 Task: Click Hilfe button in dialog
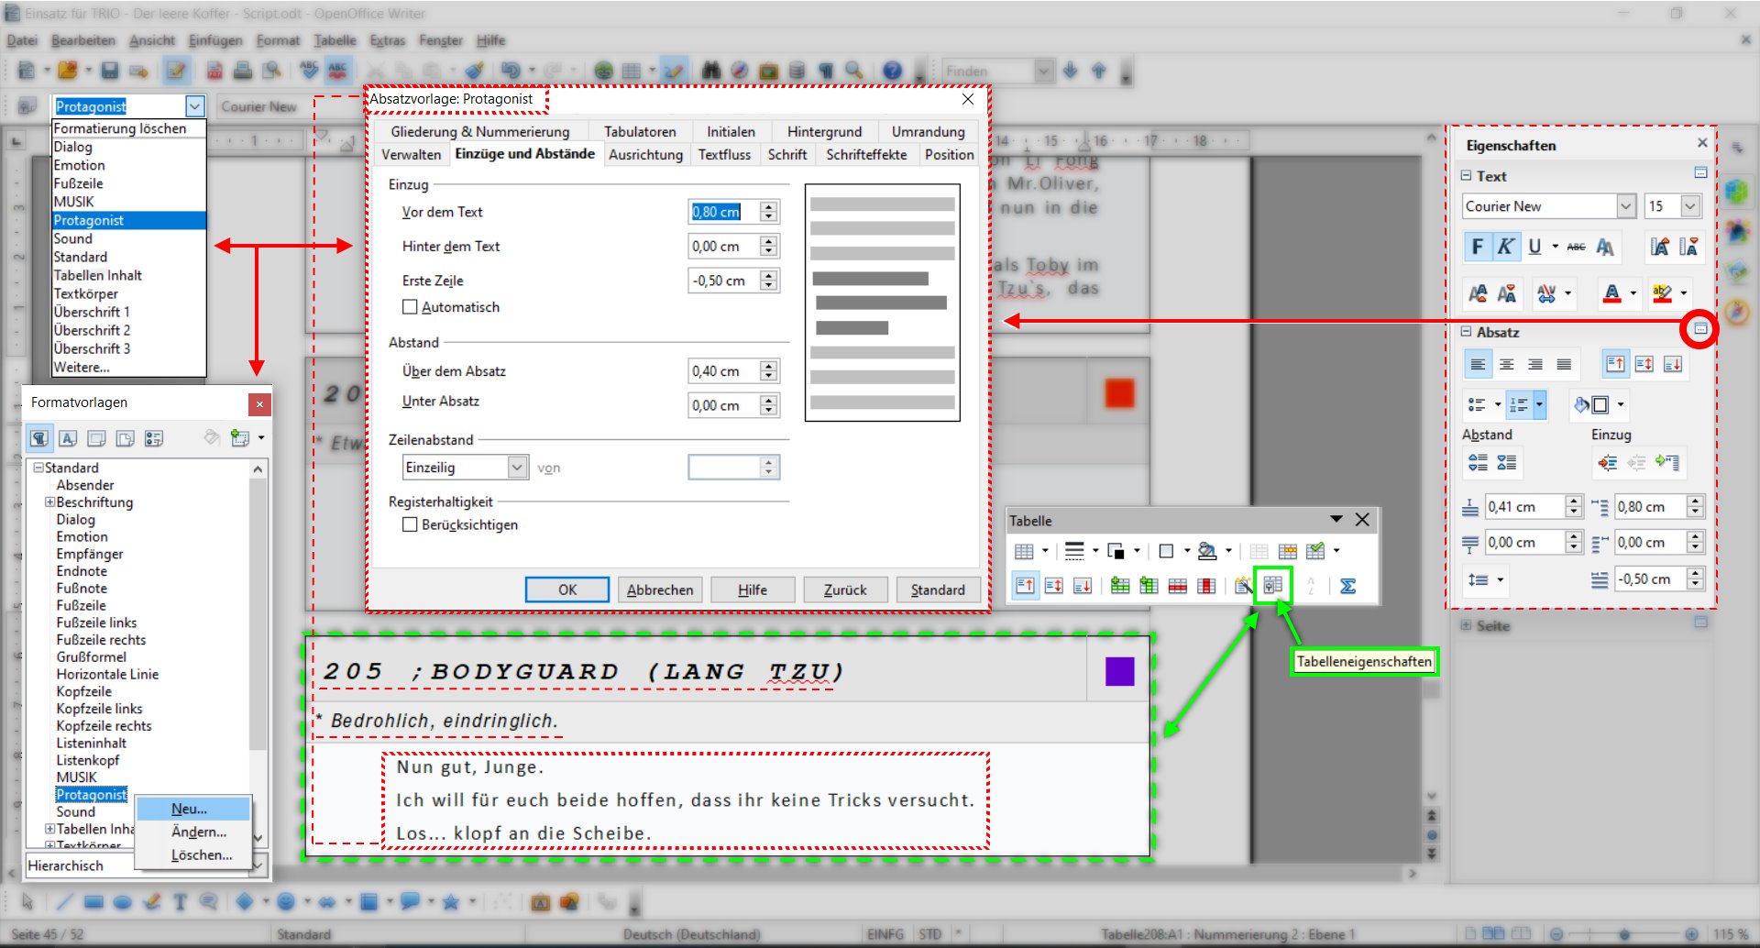(x=753, y=590)
